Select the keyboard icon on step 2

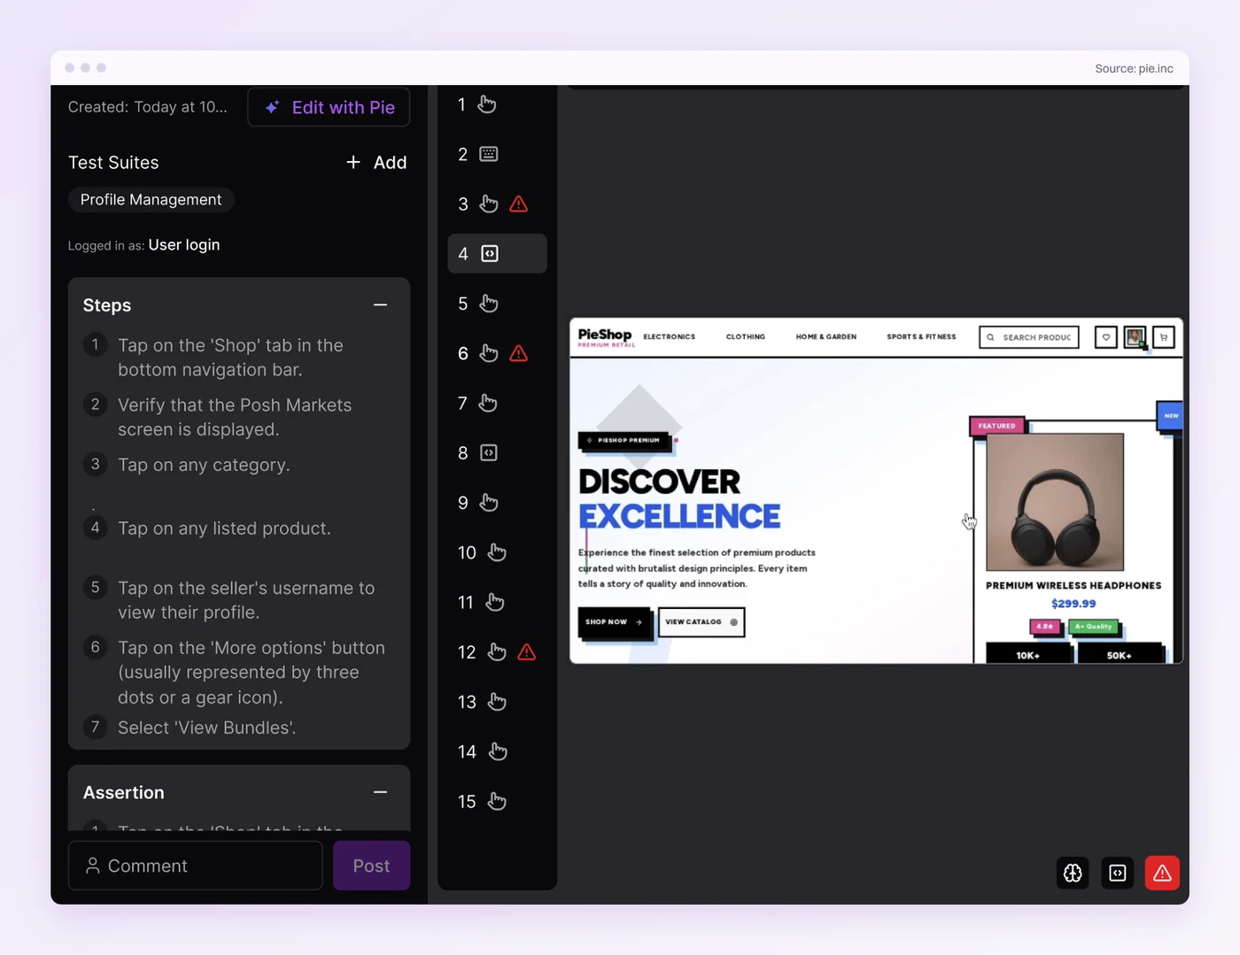coord(489,154)
